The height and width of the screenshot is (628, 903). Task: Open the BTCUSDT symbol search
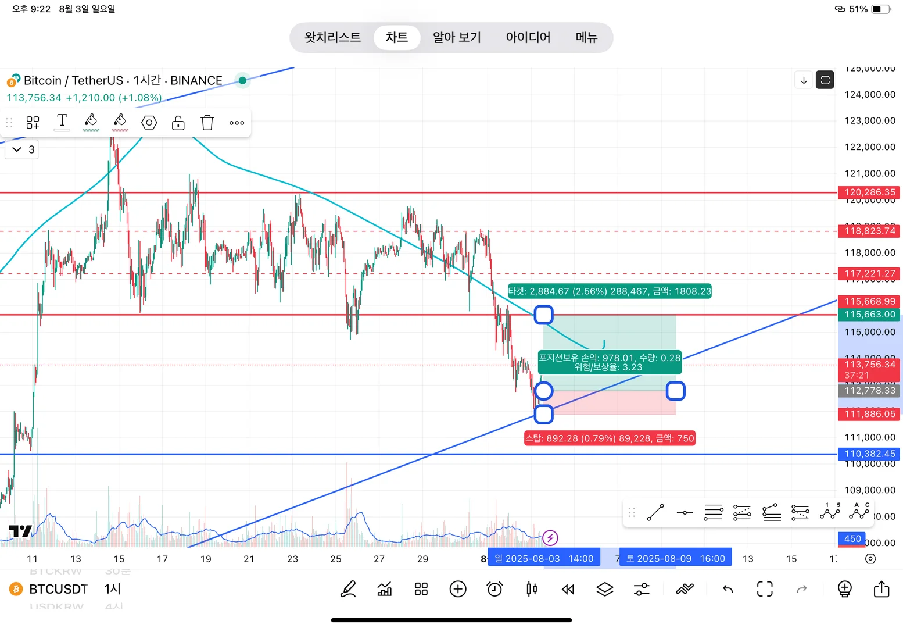[x=58, y=589]
